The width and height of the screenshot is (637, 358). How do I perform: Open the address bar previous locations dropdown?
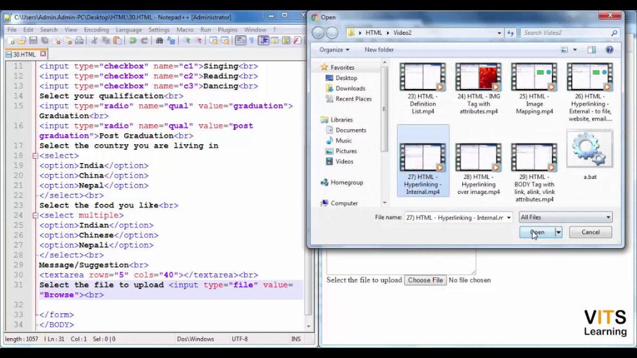click(499, 33)
